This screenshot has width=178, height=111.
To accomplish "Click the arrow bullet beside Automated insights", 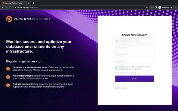I will [x=8, y=77].
